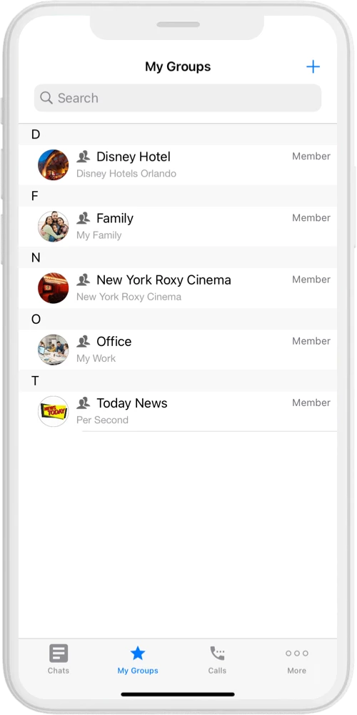This screenshot has height=715, width=357.
Task: Tap the home indicator bar at the bottom
Action: (x=178, y=694)
